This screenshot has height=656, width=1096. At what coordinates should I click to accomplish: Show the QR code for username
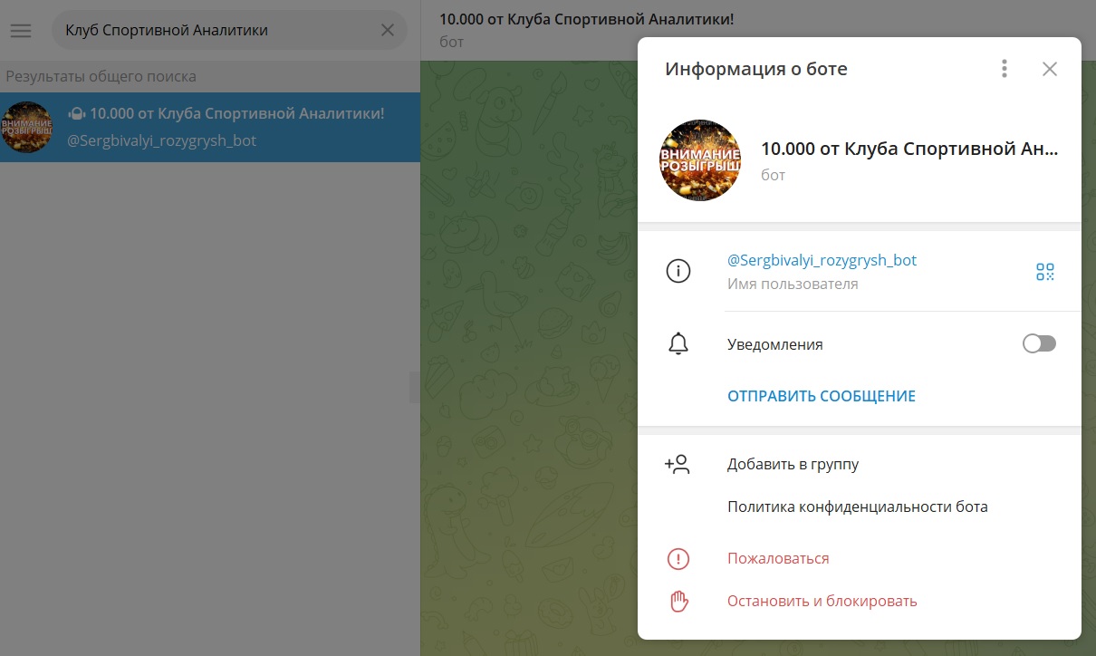1045,272
